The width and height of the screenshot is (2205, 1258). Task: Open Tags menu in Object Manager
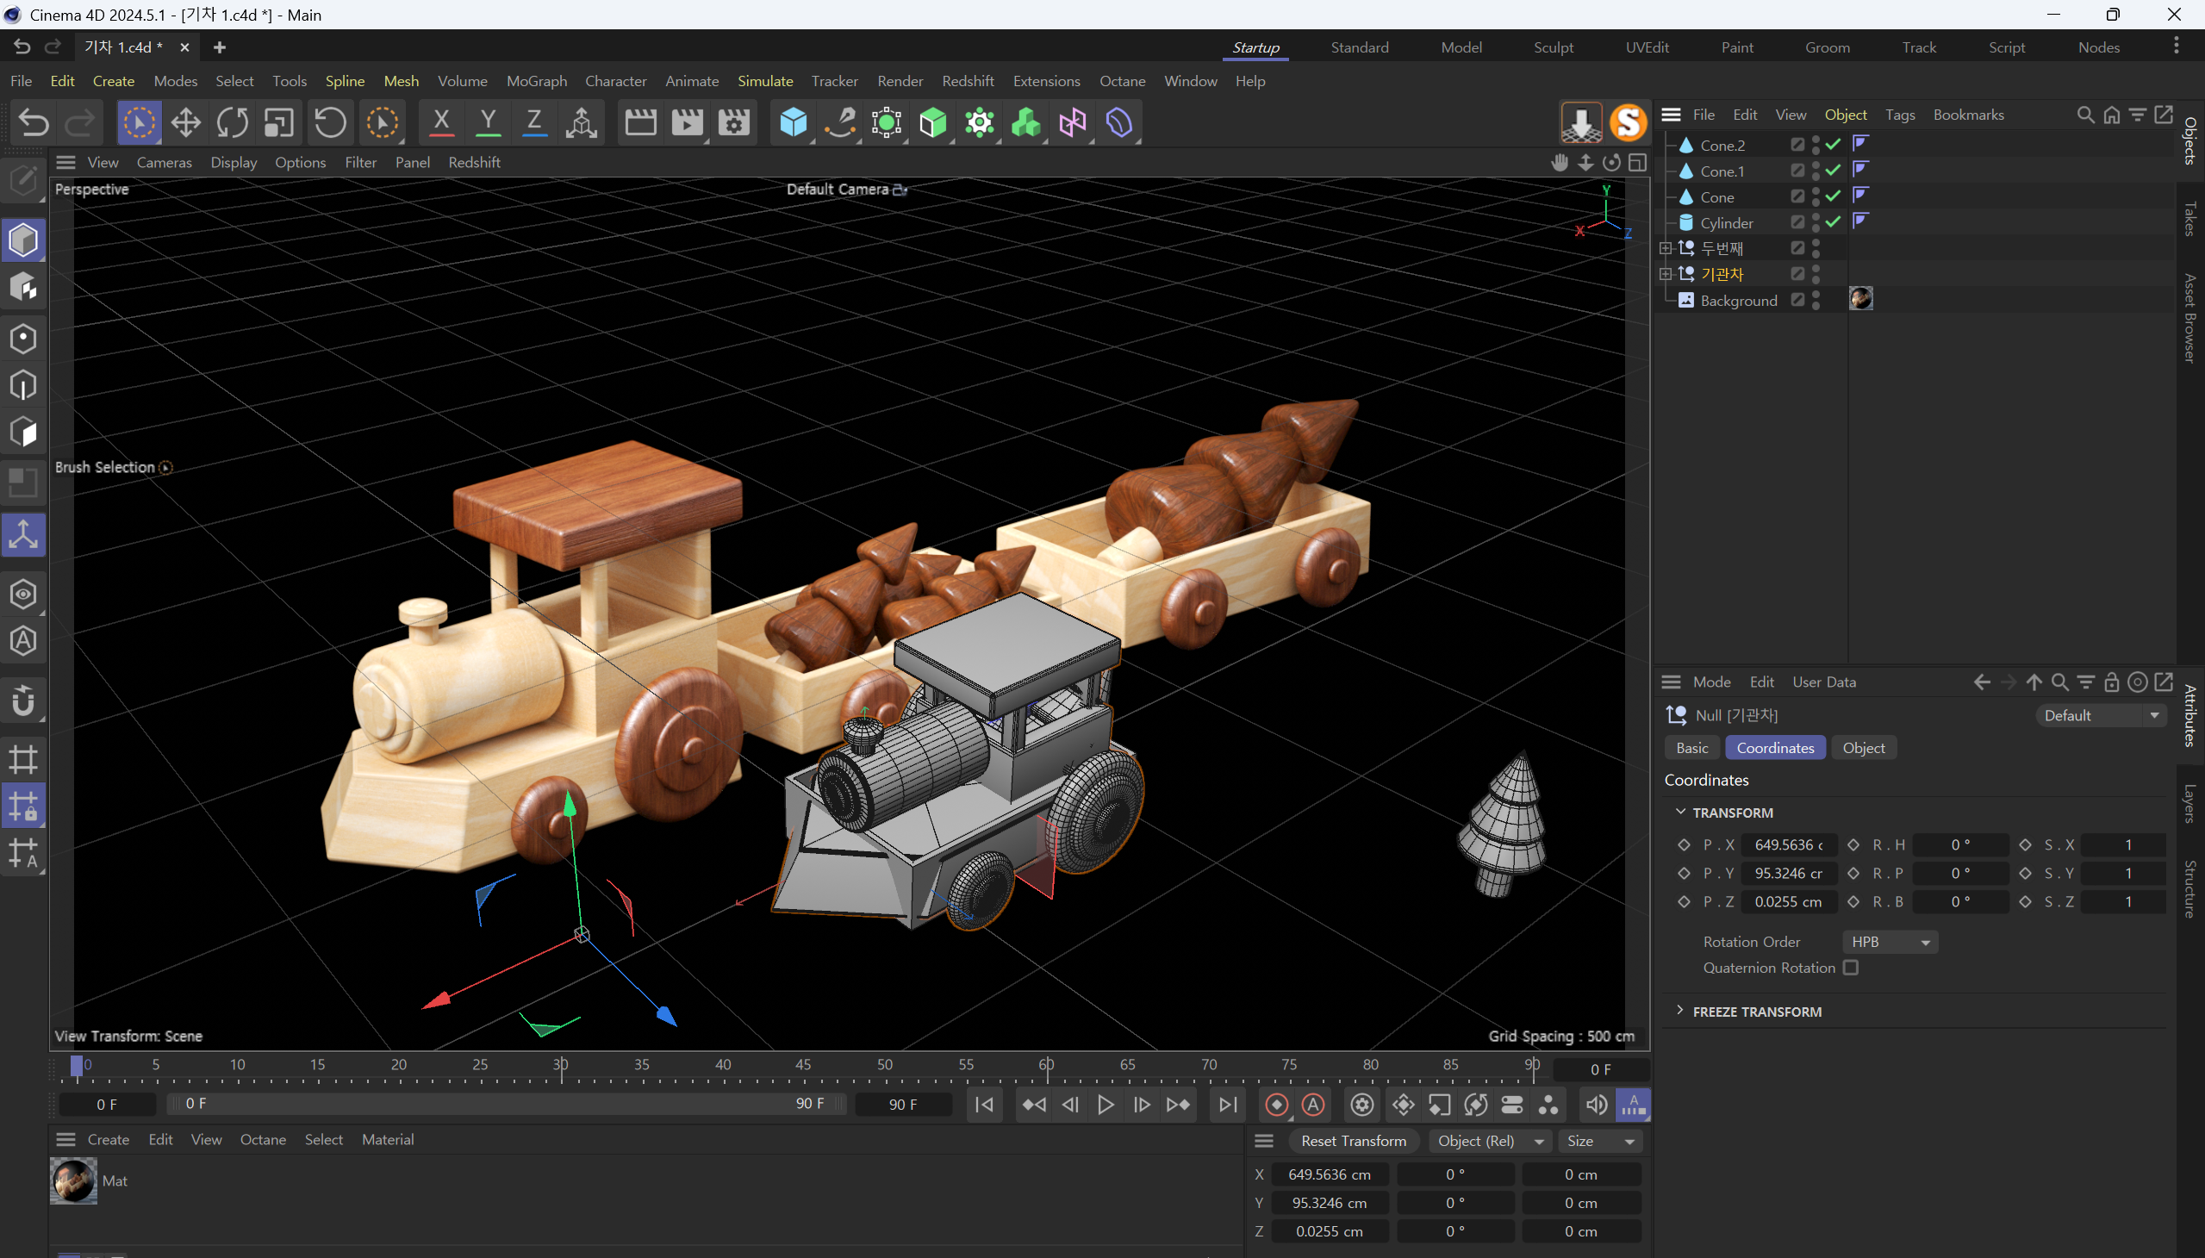[1900, 115]
